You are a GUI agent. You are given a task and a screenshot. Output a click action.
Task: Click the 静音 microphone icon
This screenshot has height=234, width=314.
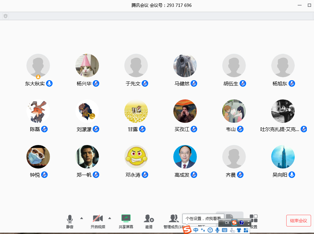click(70, 218)
